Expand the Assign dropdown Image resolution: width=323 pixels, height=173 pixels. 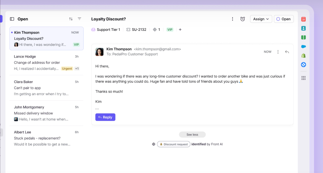[261, 19]
